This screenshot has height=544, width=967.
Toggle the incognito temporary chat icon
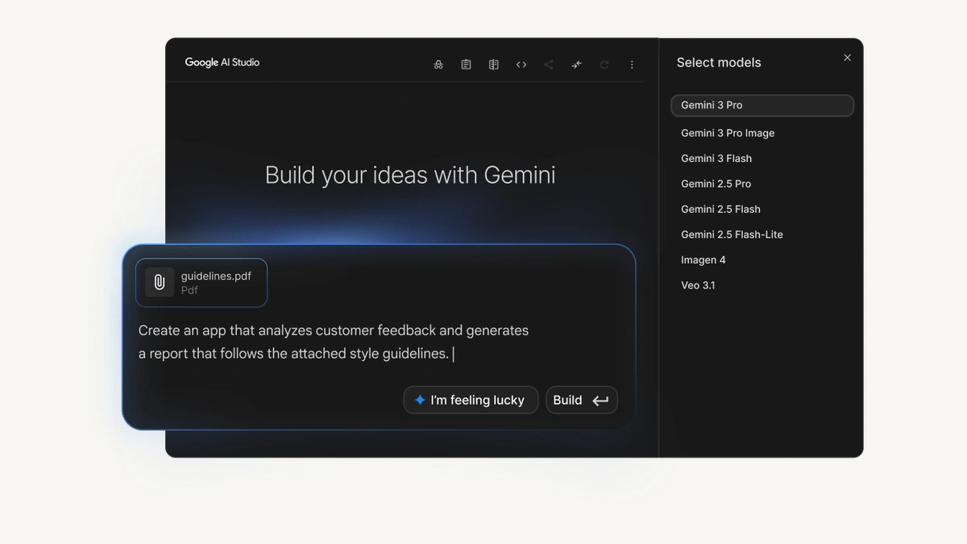(x=438, y=64)
